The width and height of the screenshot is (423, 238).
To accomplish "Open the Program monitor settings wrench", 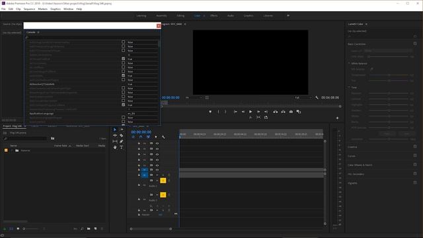I will pos(317,97).
